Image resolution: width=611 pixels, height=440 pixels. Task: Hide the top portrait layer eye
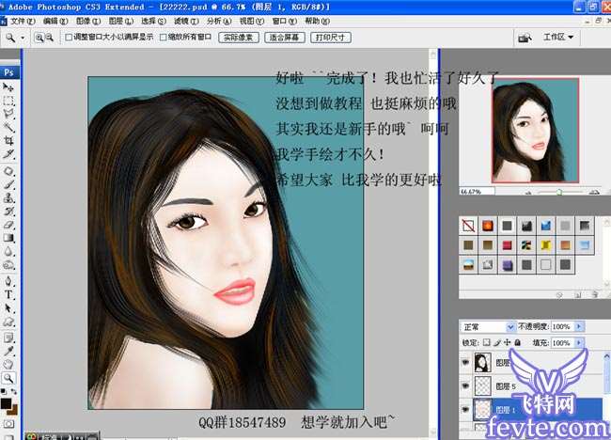pyautogui.click(x=465, y=363)
